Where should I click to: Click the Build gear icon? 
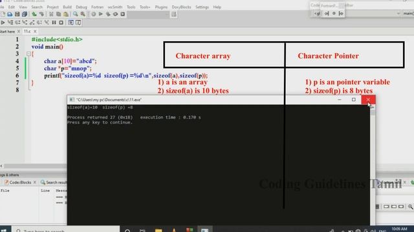(93, 14)
